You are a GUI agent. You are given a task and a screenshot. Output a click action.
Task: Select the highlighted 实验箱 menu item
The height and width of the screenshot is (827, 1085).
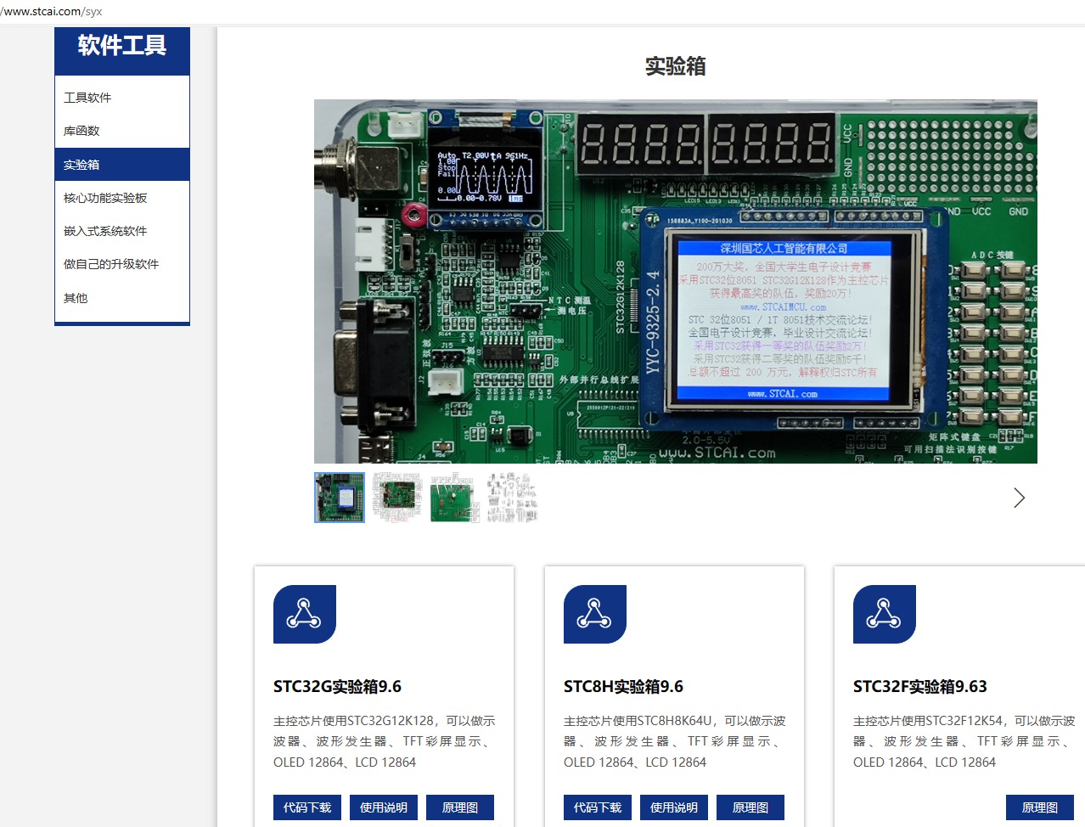tap(122, 165)
